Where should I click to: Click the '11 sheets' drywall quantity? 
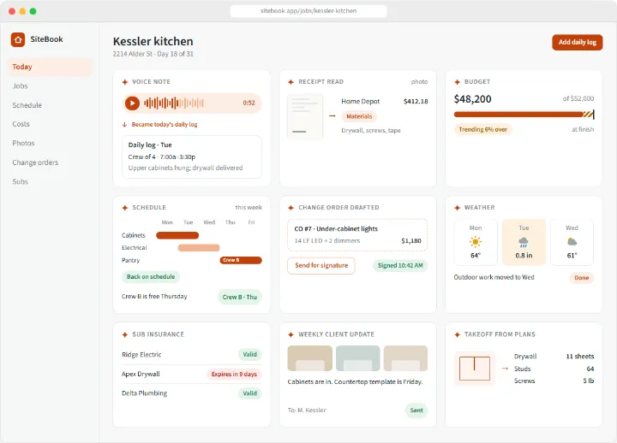(580, 357)
